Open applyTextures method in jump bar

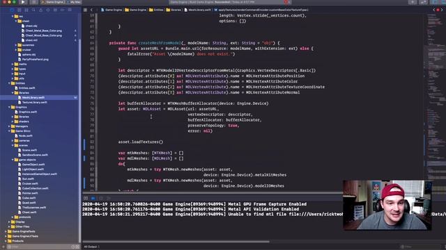(261, 10)
